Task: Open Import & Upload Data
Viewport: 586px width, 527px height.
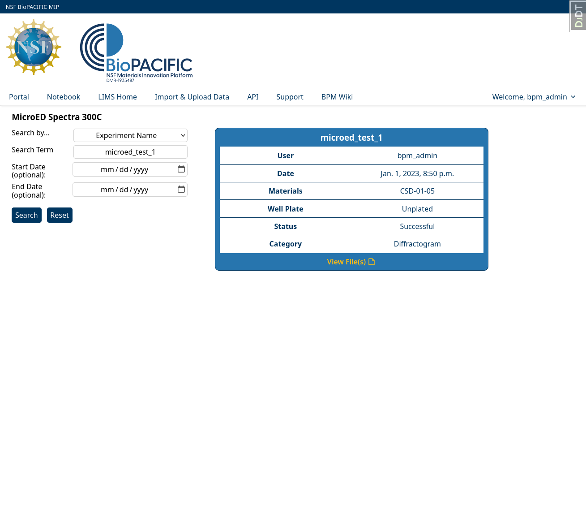Action: [192, 97]
